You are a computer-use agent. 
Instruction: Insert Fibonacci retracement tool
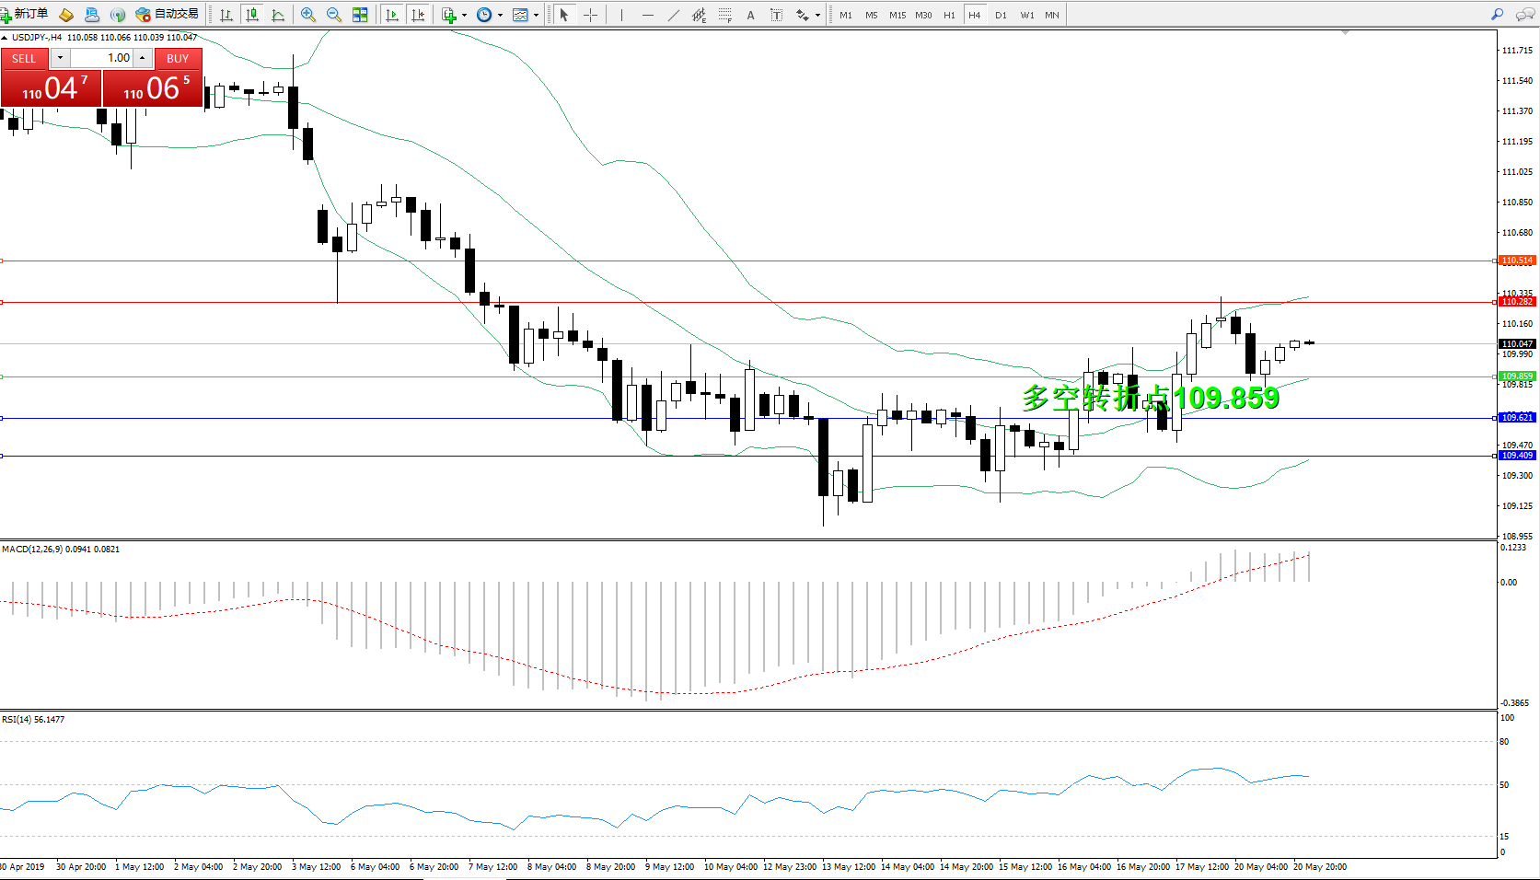(725, 15)
